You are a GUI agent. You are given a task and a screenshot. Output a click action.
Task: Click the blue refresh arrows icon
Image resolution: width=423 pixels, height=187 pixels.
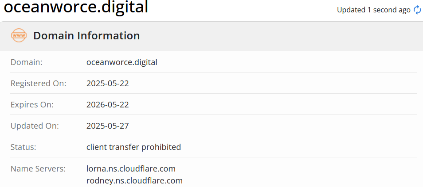pos(417,10)
